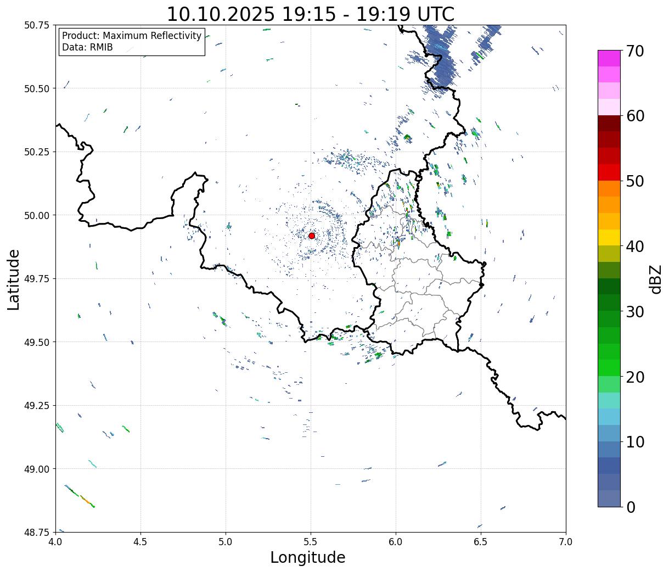
Task: Click the bright red colorbar swatch above 50
Action: [609, 172]
